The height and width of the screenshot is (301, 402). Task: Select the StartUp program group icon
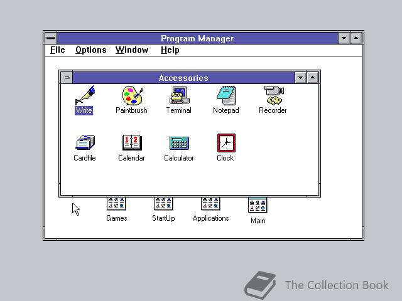(163, 204)
